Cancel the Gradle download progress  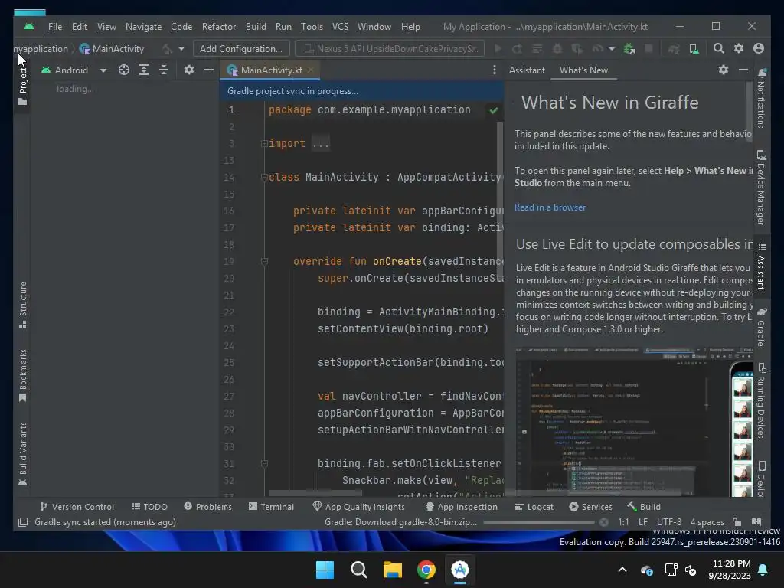[x=604, y=522]
